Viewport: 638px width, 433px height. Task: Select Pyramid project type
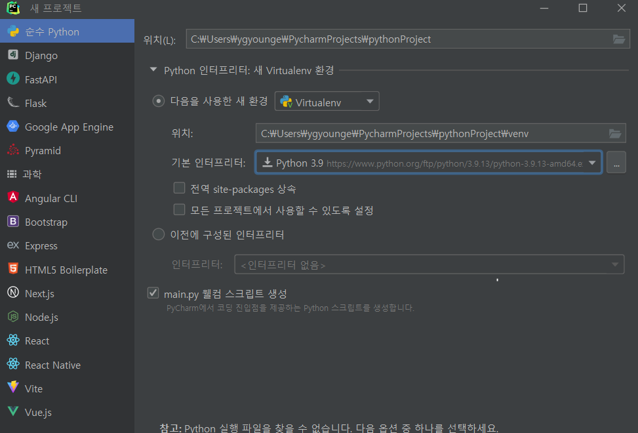67,150
